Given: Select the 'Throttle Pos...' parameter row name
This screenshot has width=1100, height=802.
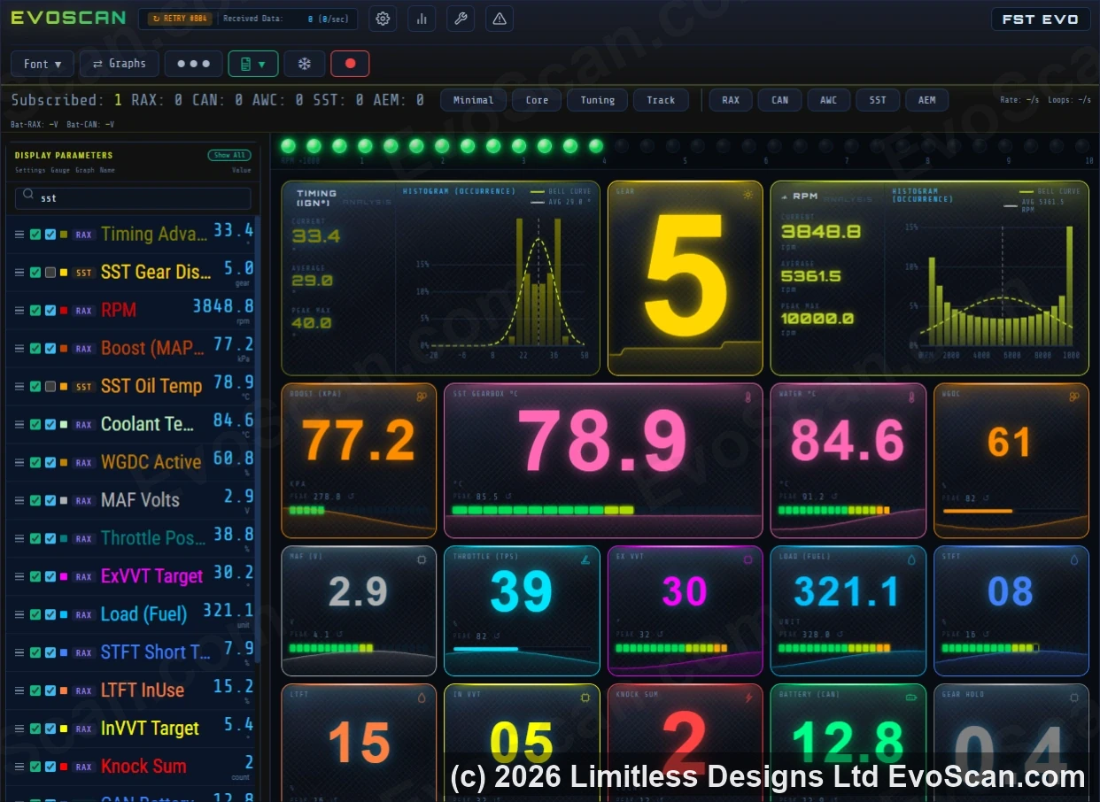Looking at the screenshot, I should [x=153, y=538].
